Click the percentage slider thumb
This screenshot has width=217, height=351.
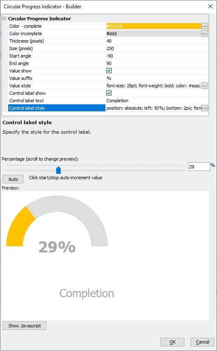click(58, 170)
